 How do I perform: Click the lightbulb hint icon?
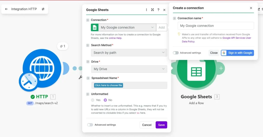click(x=179, y=34)
